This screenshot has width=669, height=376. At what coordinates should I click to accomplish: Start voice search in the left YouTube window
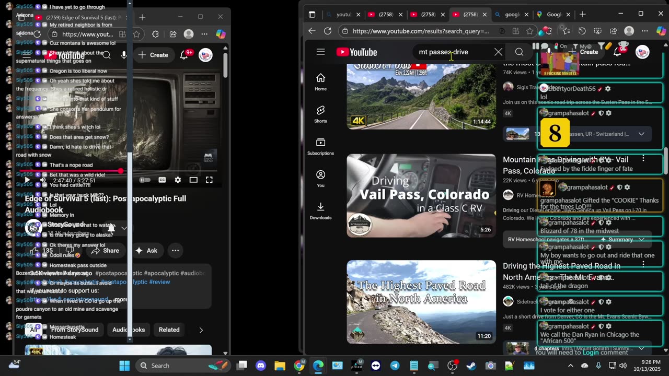[x=124, y=55]
